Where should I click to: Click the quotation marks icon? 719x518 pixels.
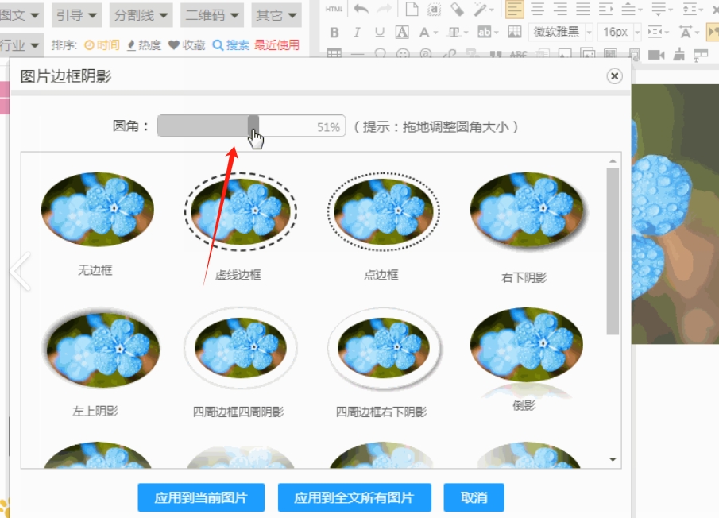point(495,54)
